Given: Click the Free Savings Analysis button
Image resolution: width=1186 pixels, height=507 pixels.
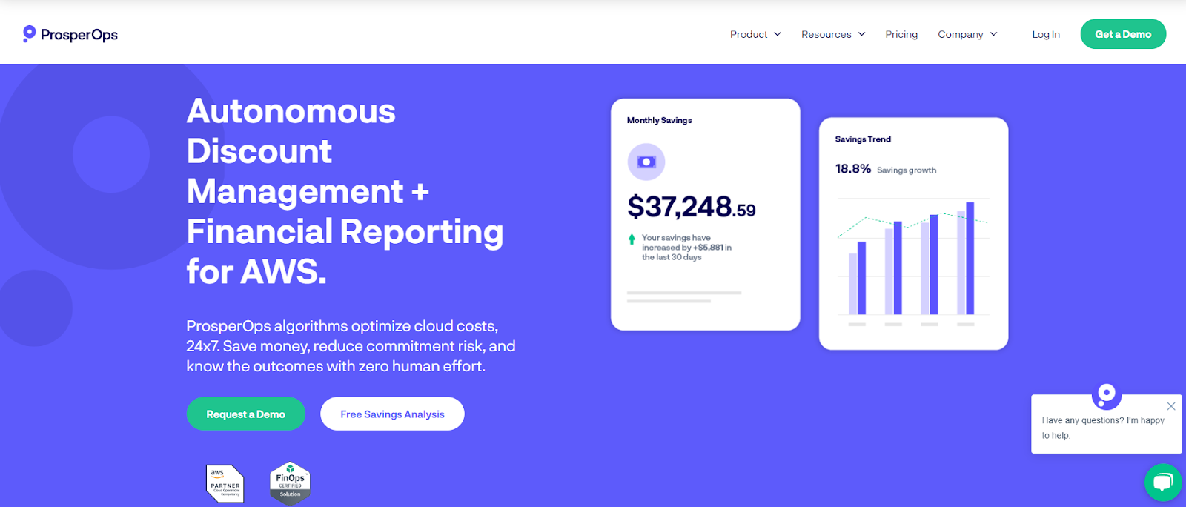Looking at the screenshot, I should (x=392, y=414).
